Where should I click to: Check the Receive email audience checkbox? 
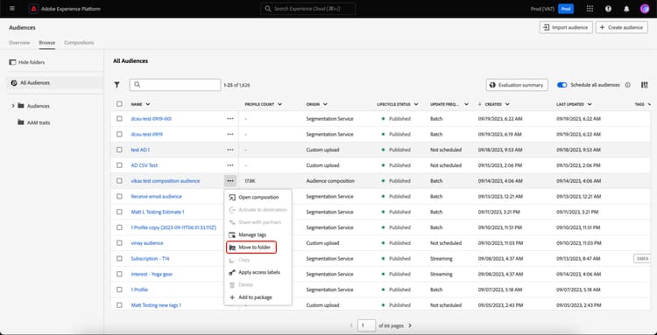pos(119,196)
